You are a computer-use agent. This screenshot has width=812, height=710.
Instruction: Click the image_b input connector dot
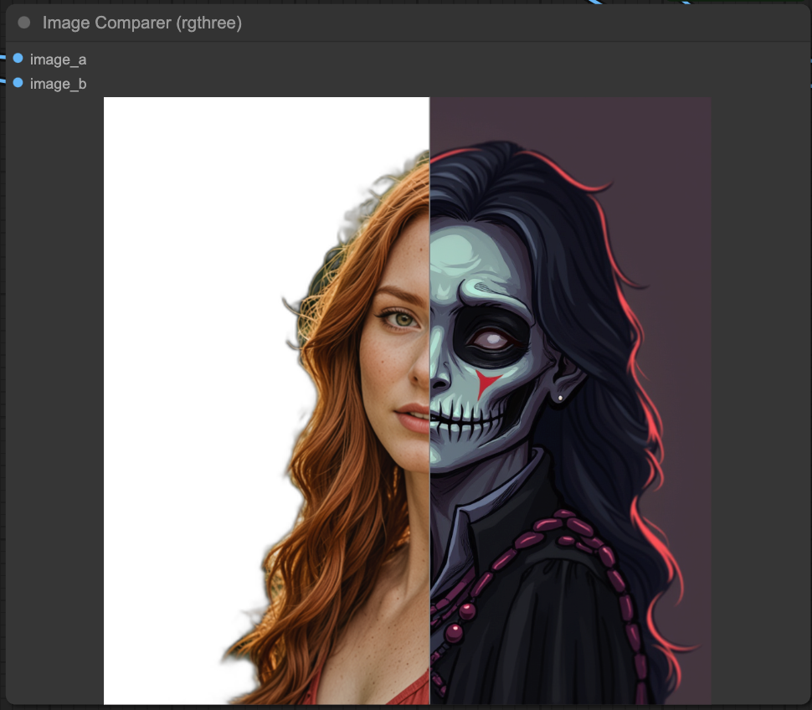18,83
